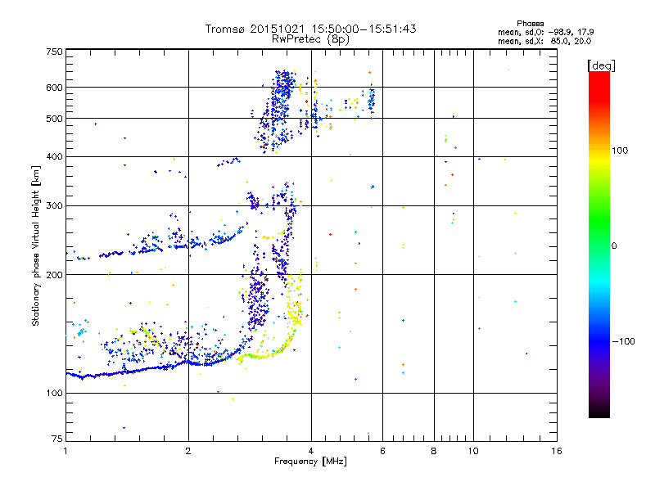Click the y-axis label '75'
This screenshot has width=655, height=491.
57,439
